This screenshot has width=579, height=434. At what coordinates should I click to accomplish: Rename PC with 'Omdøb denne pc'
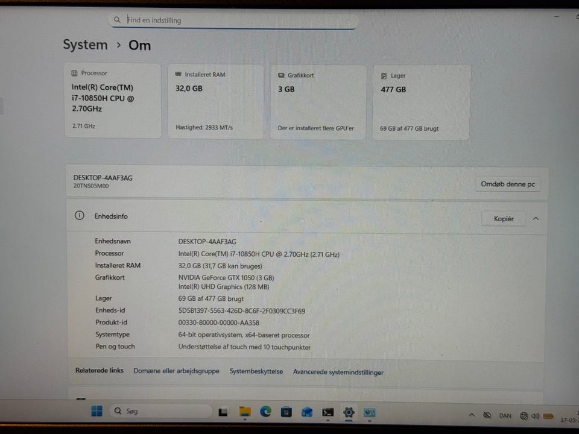pyautogui.click(x=508, y=184)
